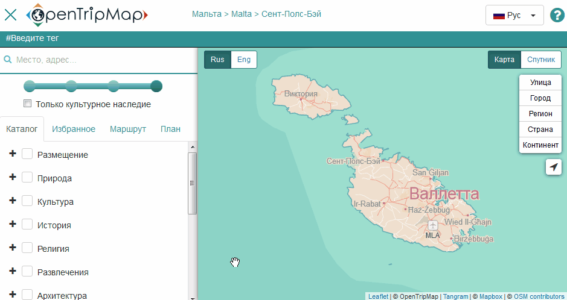Click the geolocation arrow button on the map
Screen dimensions: 567x300
[x=554, y=167]
